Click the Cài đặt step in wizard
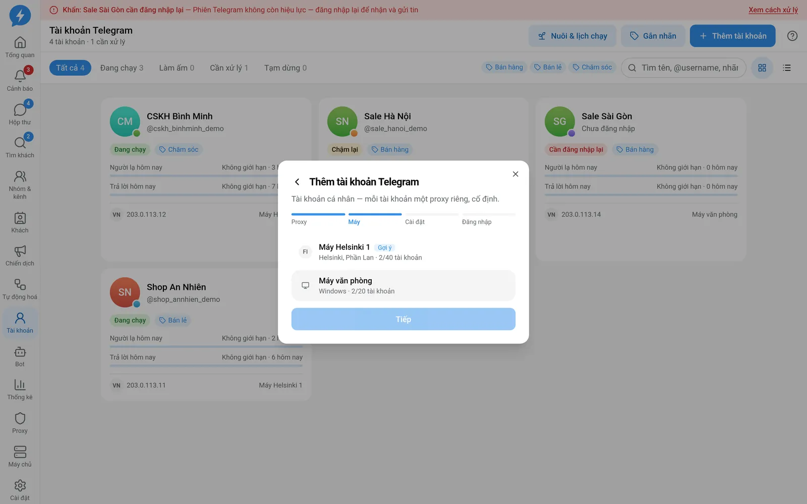The image size is (807, 504). (x=432, y=220)
